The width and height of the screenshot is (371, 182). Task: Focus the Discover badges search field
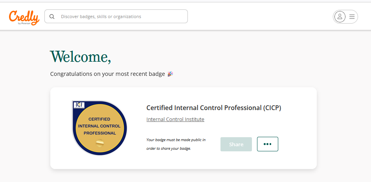pos(116,17)
